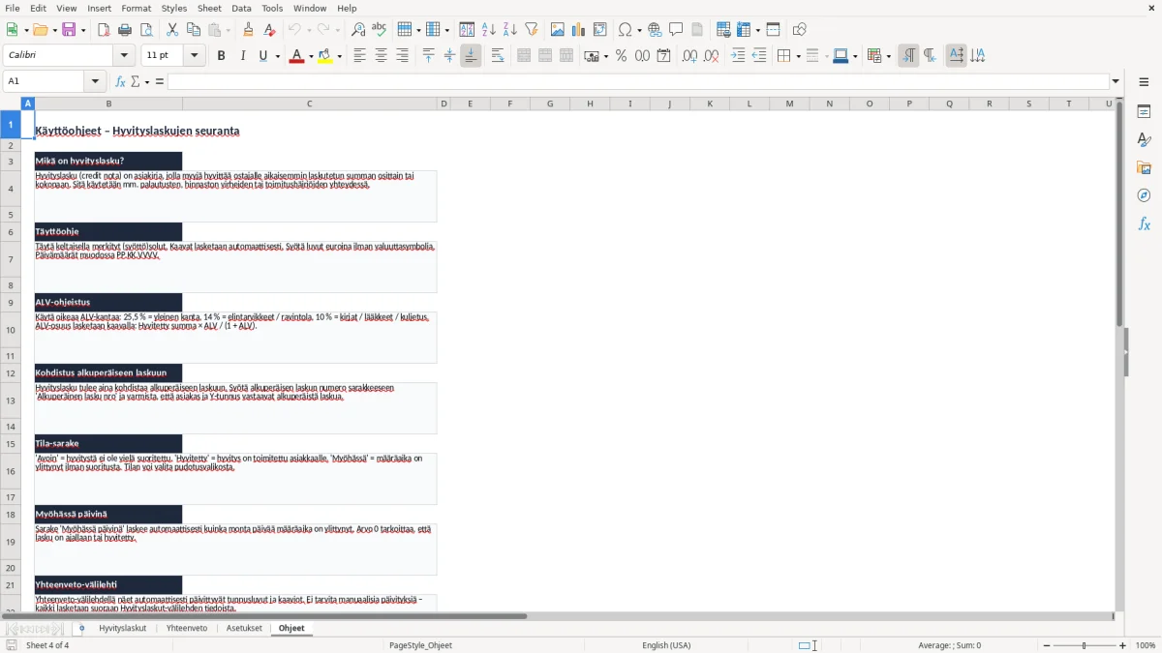The width and height of the screenshot is (1162, 653).
Task: Insert an image via toolbar icon
Action: coord(557,30)
